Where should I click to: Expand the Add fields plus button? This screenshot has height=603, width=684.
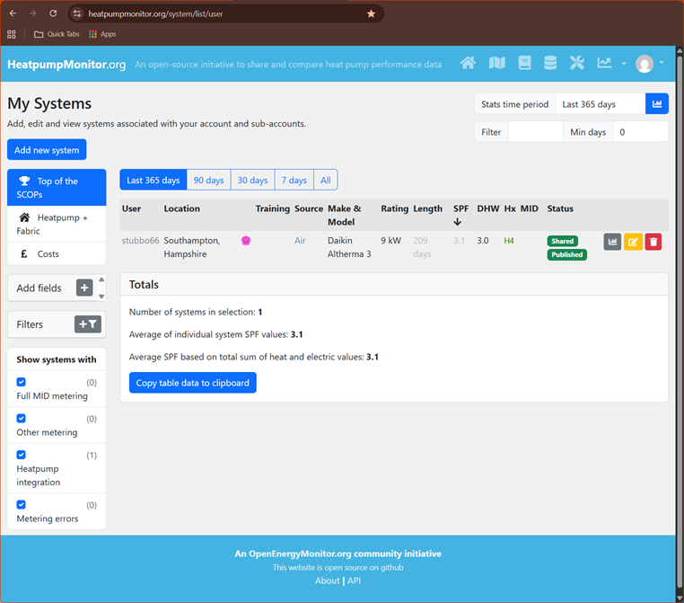point(84,288)
